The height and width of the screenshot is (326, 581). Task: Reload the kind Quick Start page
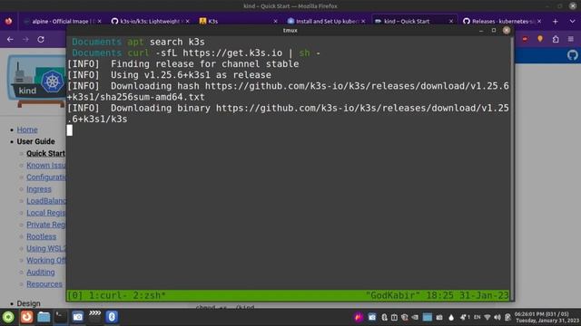pos(41,39)
